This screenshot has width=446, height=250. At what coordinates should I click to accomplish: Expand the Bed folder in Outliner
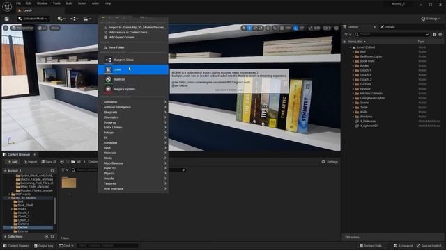[353, 52]
